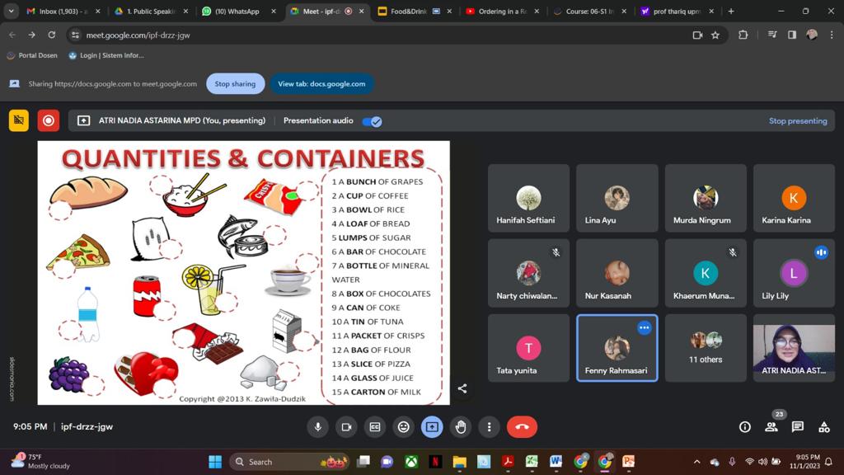Open activities icon
844x475 pixels.
[x=824, y=427]
